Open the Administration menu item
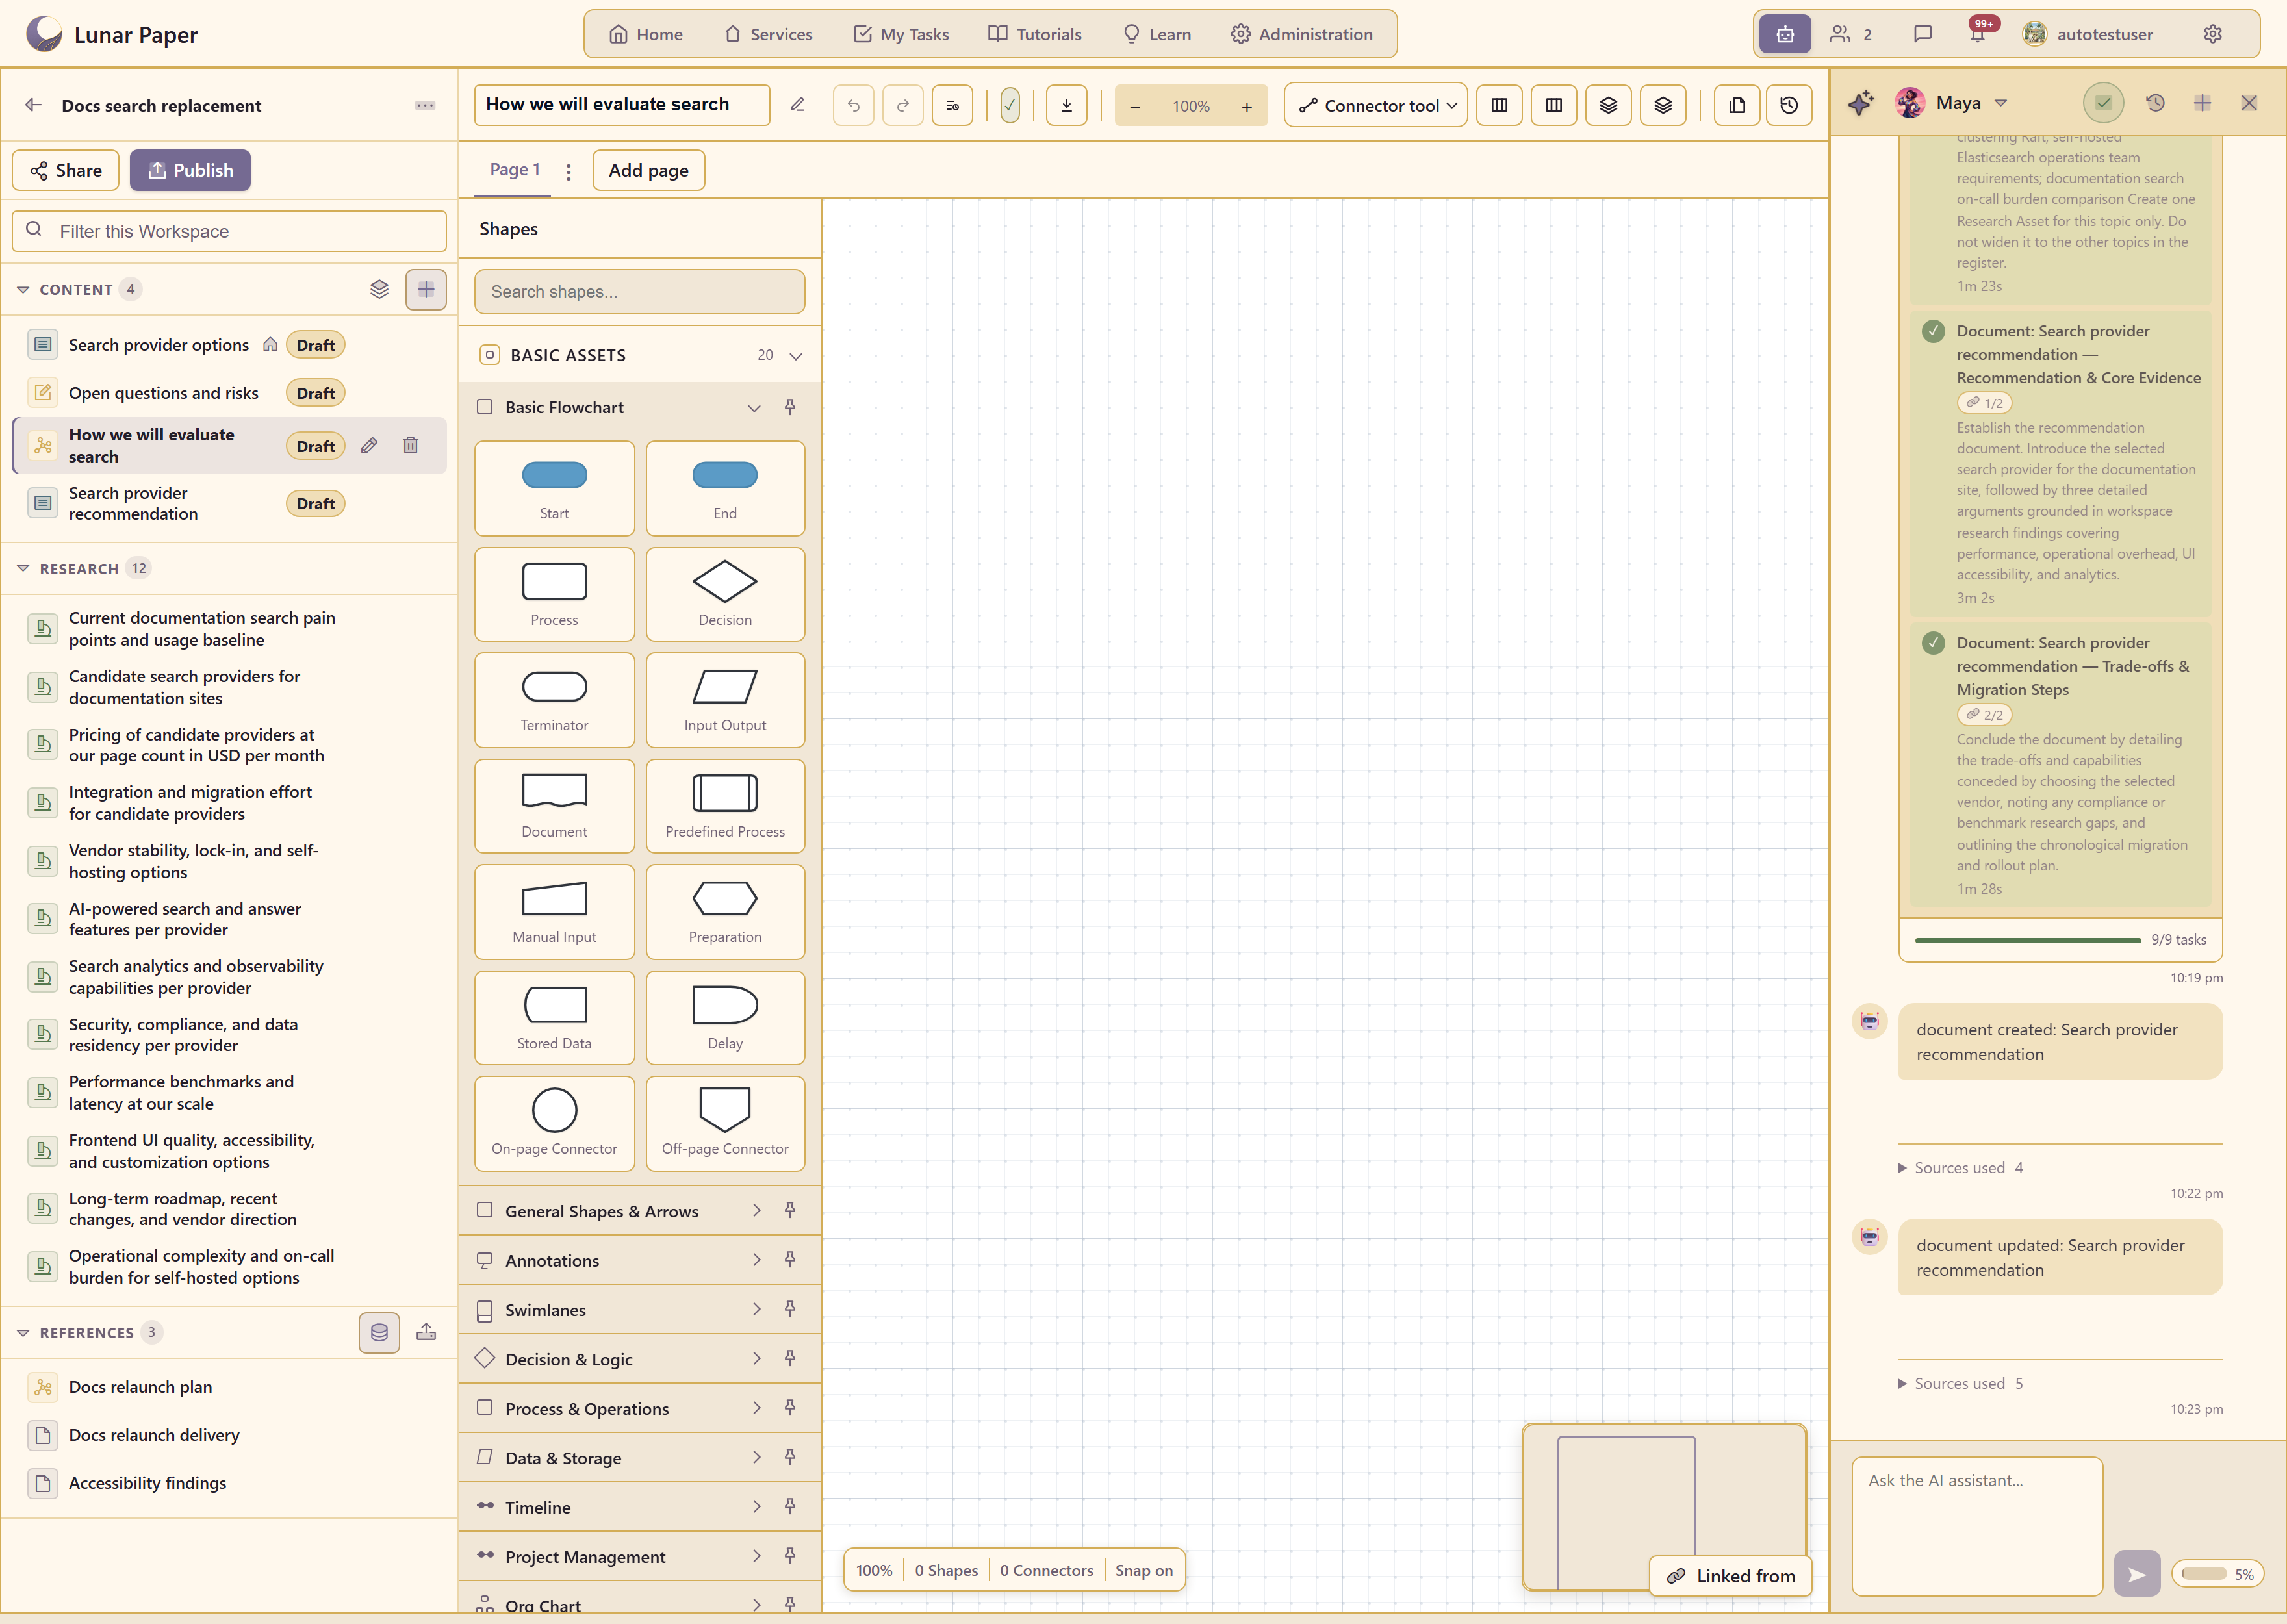This screenshot has width=2287, height=1624. (x=1301, y=34)
